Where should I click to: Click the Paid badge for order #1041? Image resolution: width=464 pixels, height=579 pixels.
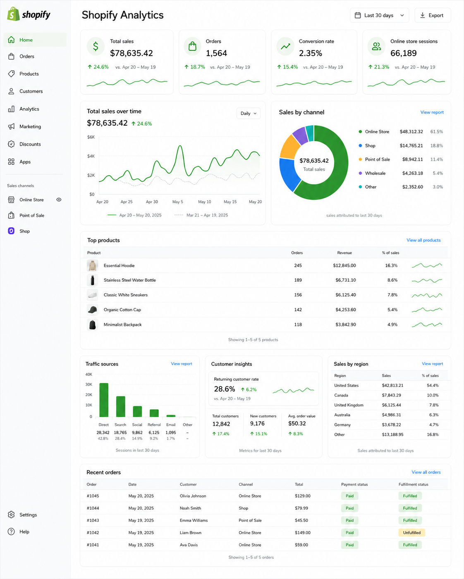349,545
